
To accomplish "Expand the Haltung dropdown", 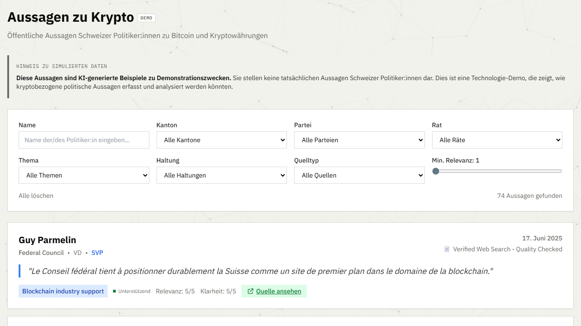I will [222, 175].
